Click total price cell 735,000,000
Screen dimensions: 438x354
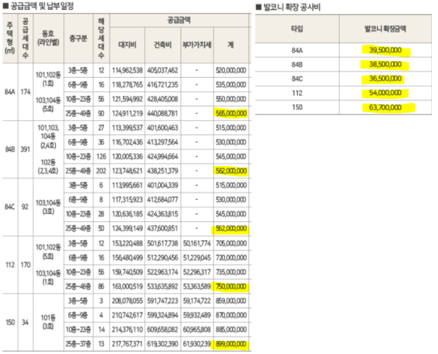231,272
